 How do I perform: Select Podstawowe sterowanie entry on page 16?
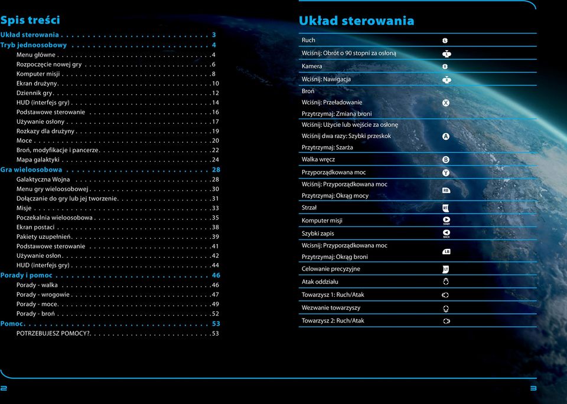pyautogui.click(x=118, y=112)
